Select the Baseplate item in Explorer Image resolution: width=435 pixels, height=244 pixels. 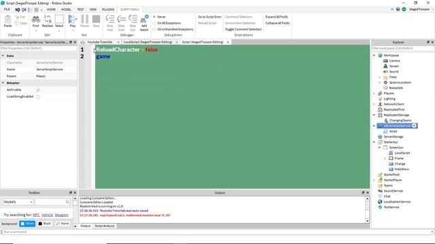[x=396, y=88]
